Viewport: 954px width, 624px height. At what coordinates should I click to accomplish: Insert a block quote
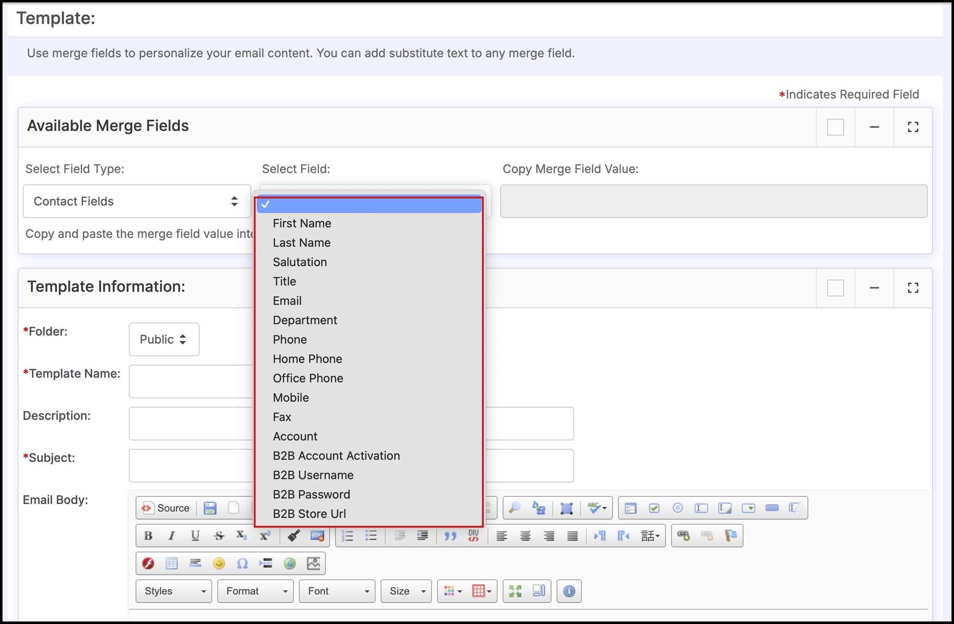(450, 536)
